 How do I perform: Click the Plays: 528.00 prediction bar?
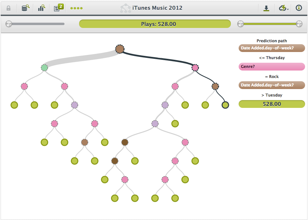click(155, 24)
